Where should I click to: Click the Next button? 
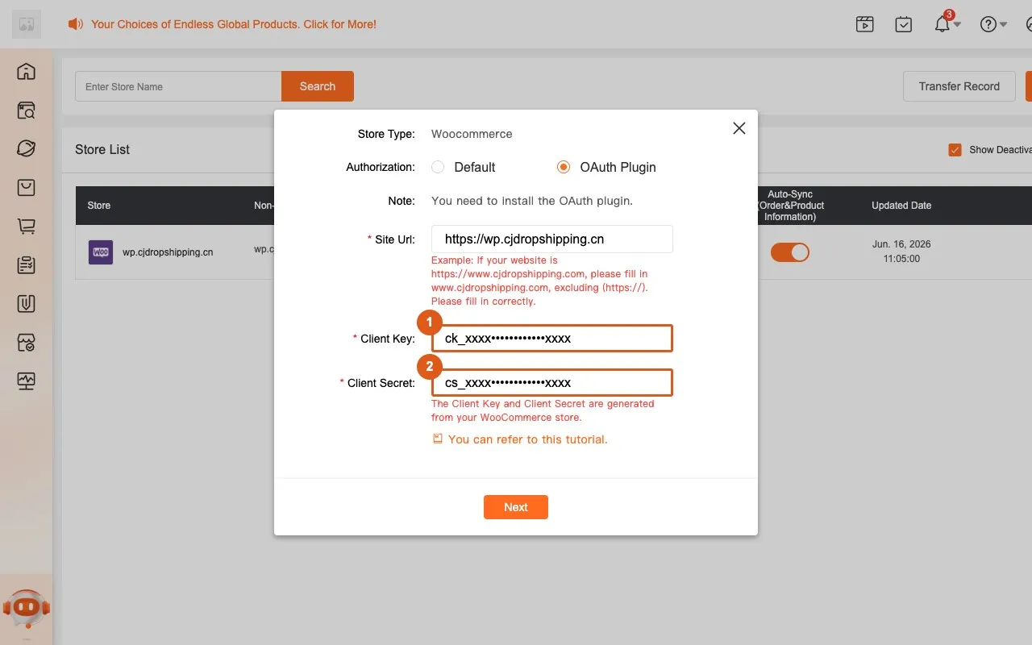516,507
